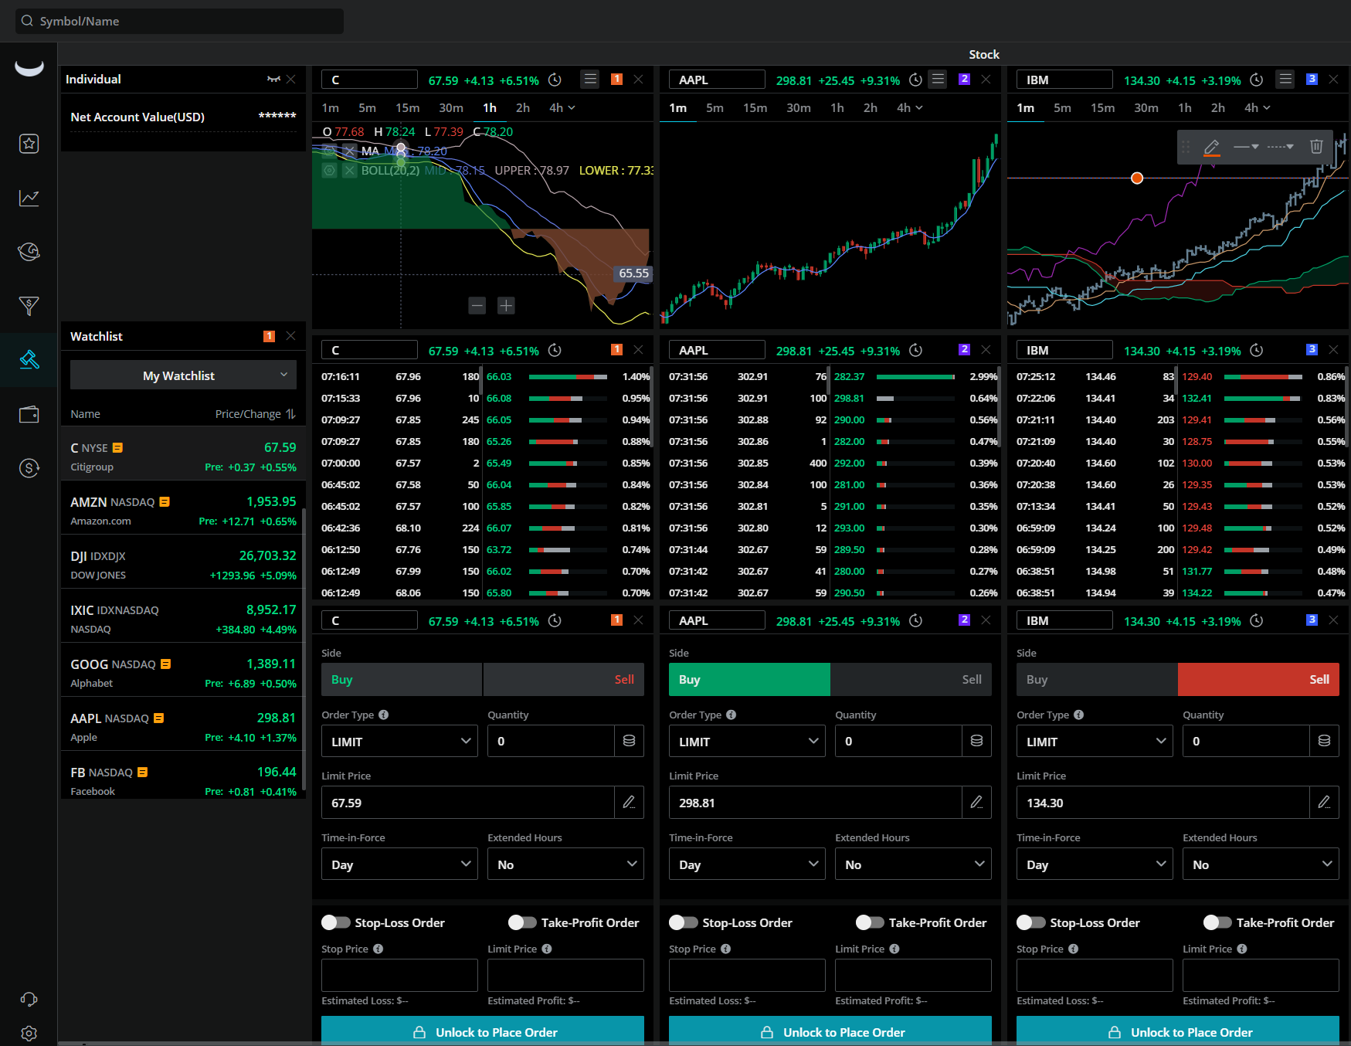The image size is (1351, 1046).
Task: Switch IBM chart to 2h timeframe
Action: [x=1218, y=107]
